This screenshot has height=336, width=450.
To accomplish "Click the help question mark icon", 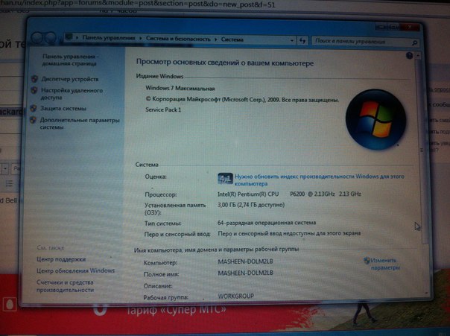I will (x=410, y=56).
